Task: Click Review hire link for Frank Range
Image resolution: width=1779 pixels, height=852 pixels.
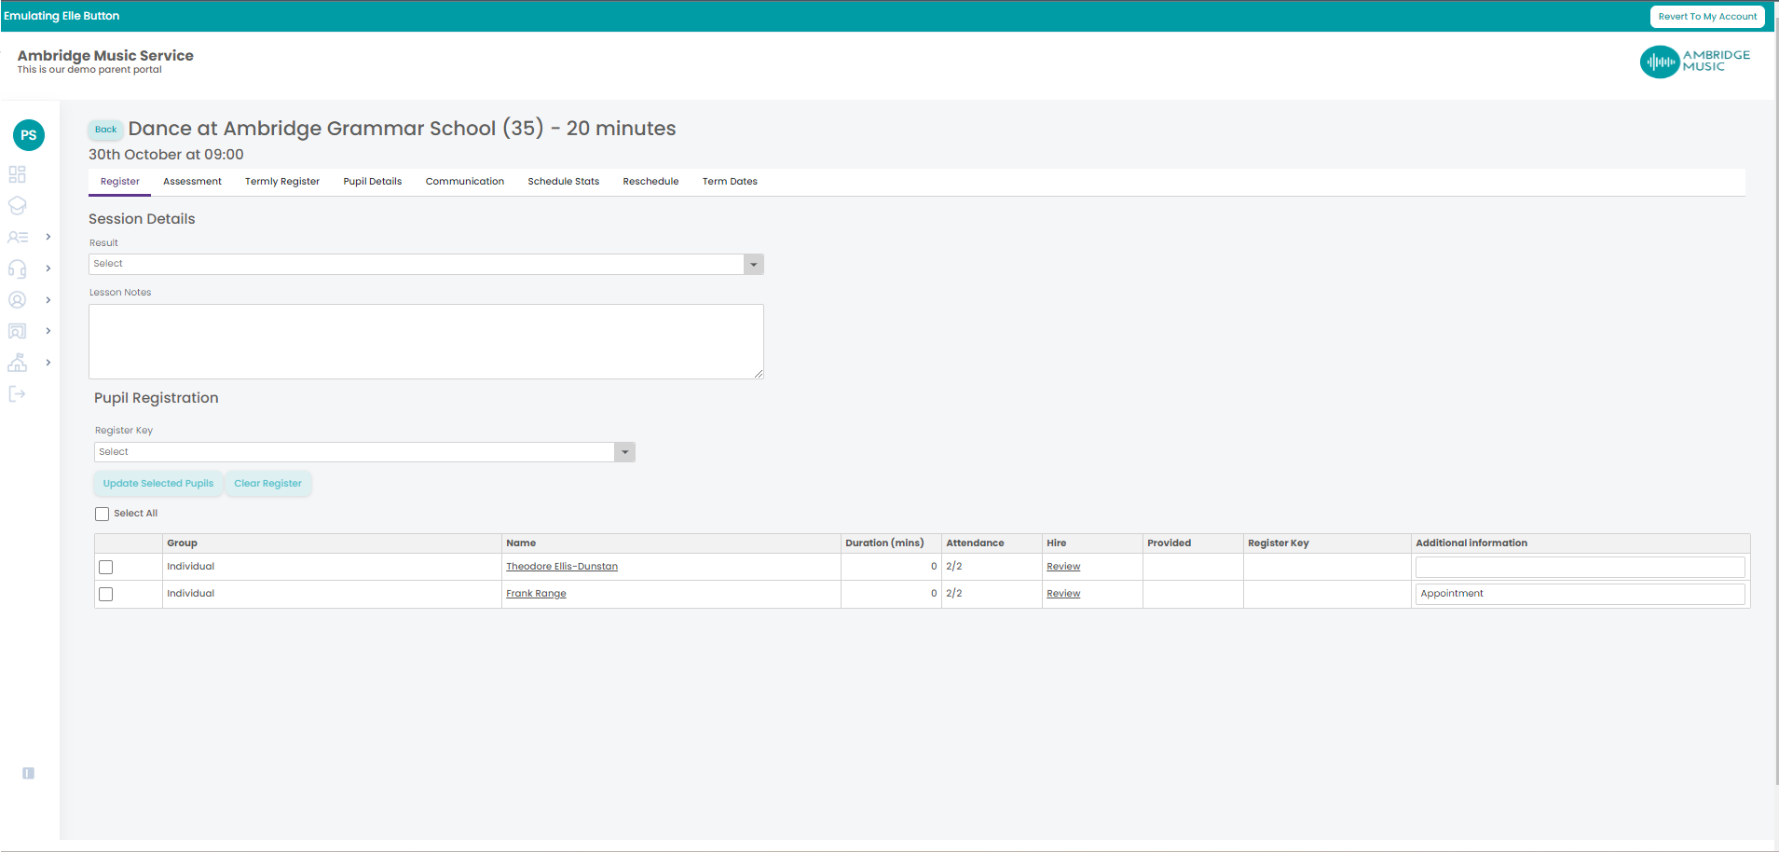Action: pos(1063,594)
